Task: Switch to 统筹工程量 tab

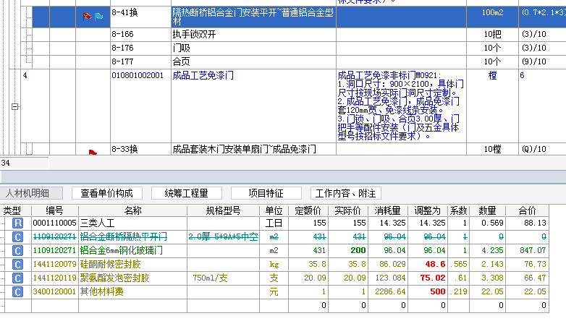Action: click(186, 193)
